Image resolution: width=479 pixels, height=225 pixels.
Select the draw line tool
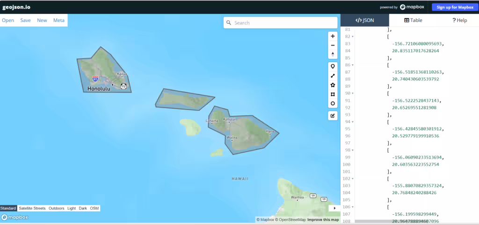pyautogui.click(x=333, y=76)
